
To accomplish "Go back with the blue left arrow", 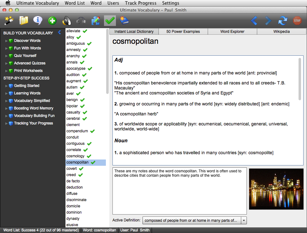I will pyautogui.click(x=254, y=21).
